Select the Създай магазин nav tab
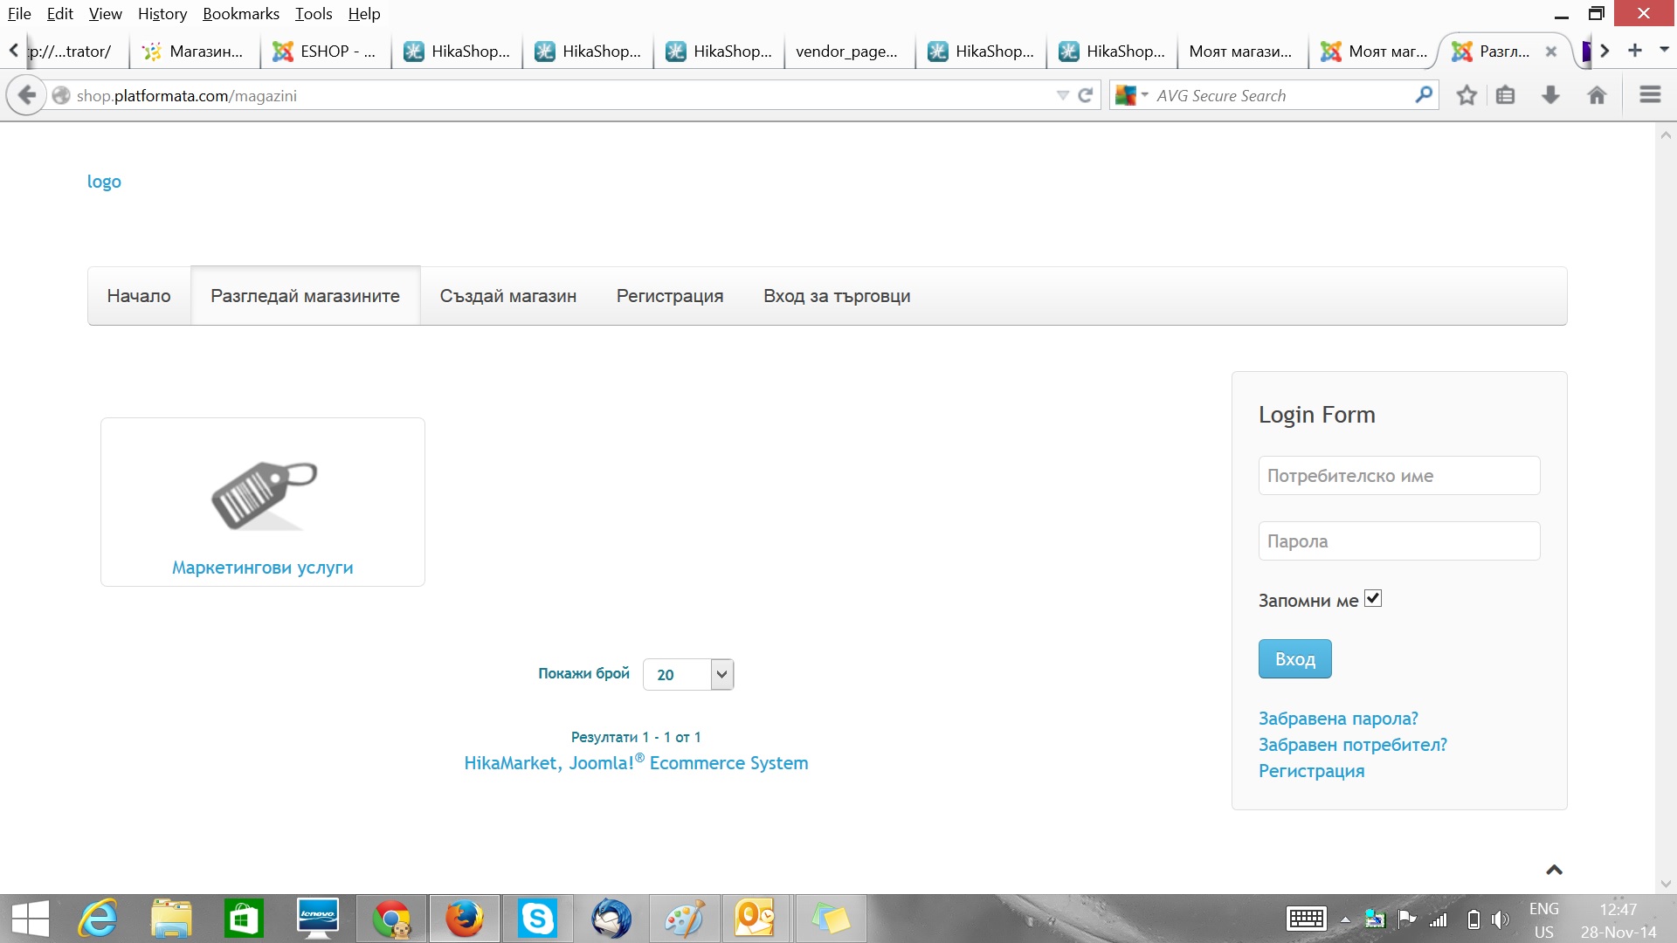Viewport: 1677px width, 943px height. coord(507,296)
